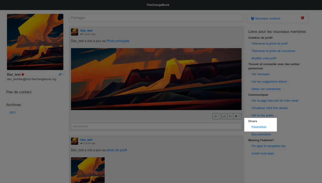Open the gear options menu on first post

pyautogui.click(x=237, y=116)
